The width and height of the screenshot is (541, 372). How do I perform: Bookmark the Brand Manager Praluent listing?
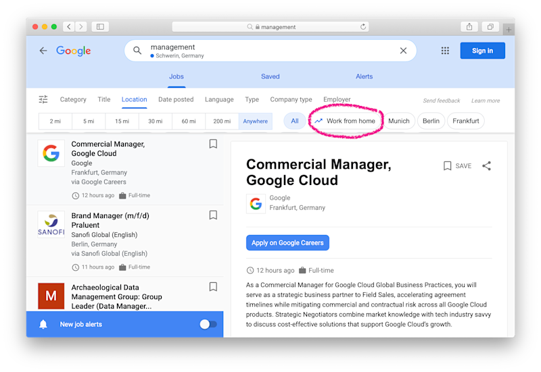(x=213, y=215)
